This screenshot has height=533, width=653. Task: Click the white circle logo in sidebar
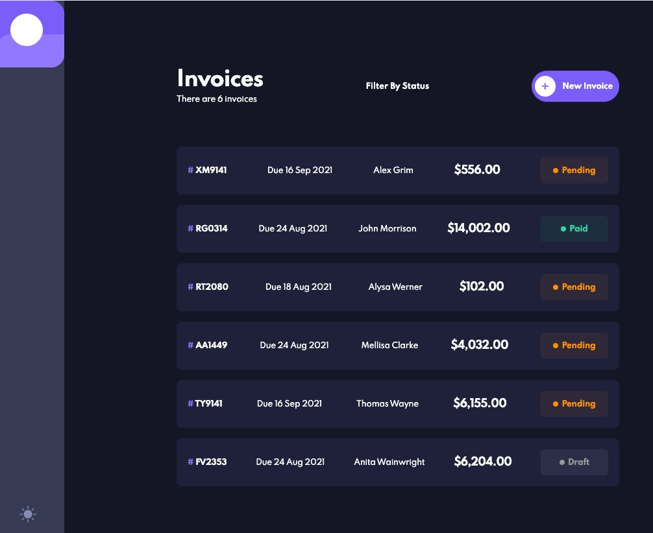pos(27,30)
